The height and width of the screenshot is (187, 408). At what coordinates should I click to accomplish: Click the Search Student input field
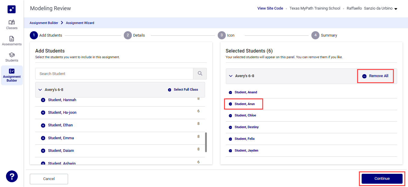pos(114,74)
